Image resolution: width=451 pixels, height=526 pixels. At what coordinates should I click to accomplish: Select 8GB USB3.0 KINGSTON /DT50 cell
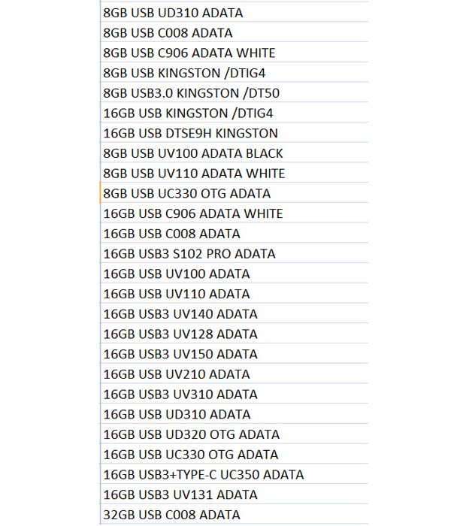pos(235,92)
